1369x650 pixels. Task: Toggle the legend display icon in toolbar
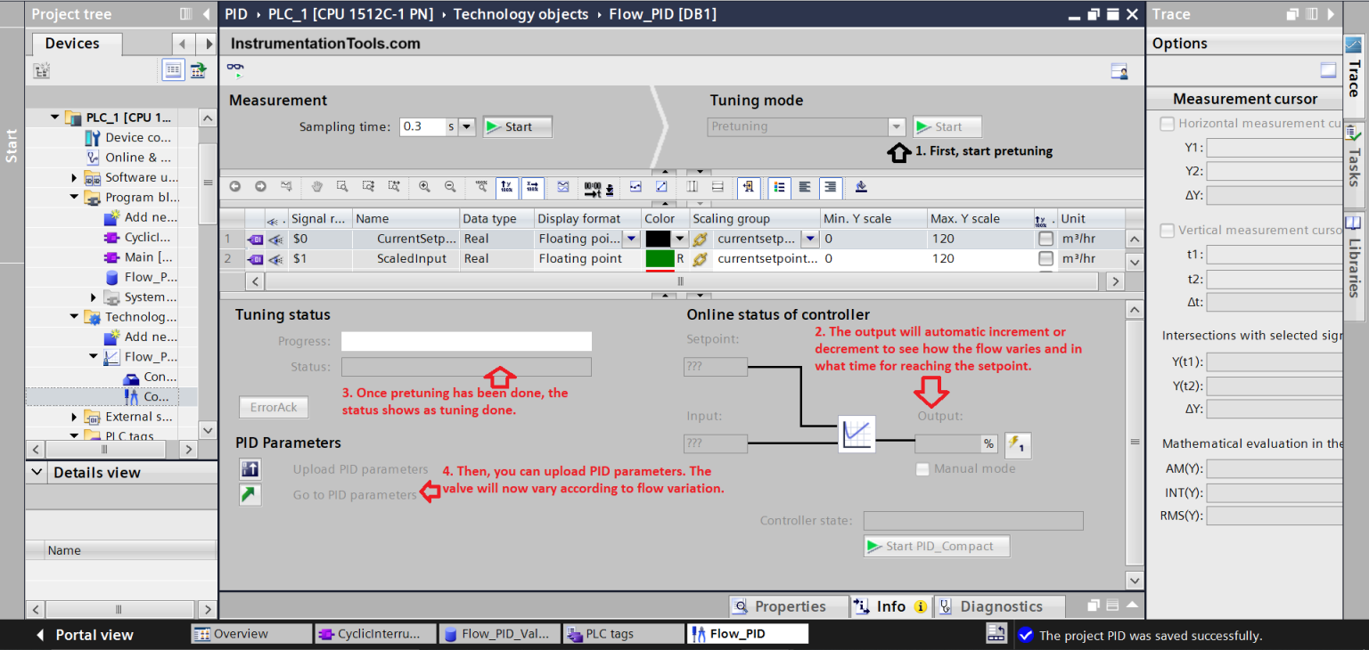779,187
